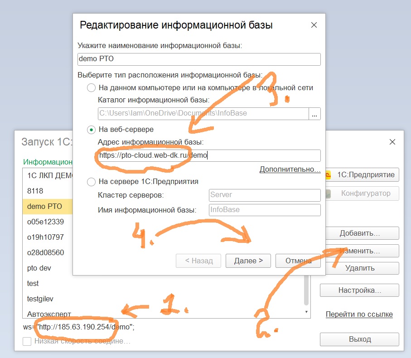The height and width of the screenshot is (358, 411).
Task: Click Далее > button
Action: 248,261
